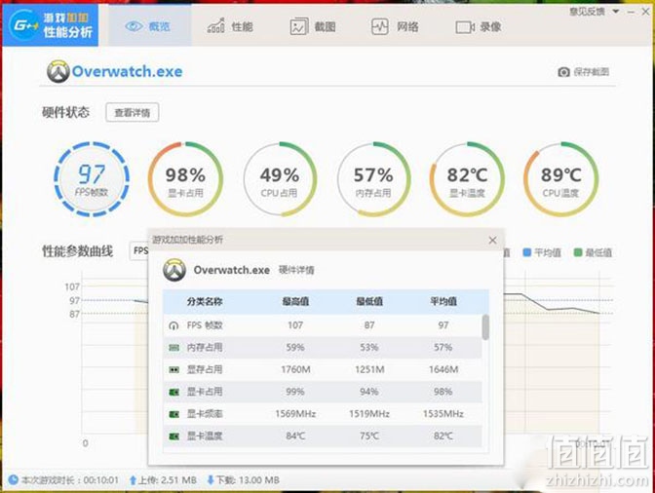Select the 内存占用 row label
This screenshot has width=655, height=493.
click(x=205, y=347)
